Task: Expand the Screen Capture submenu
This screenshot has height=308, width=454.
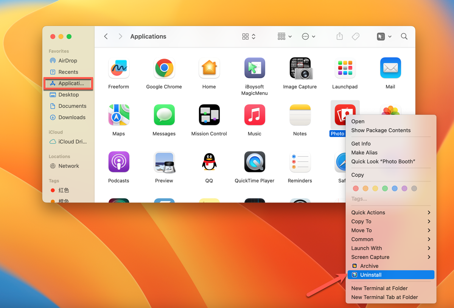Action: coord(391,257)
